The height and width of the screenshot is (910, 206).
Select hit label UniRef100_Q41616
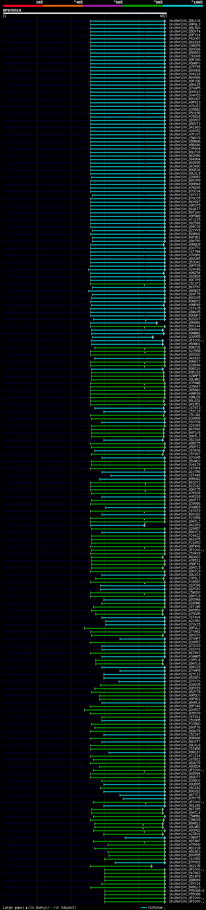[185, 42]
